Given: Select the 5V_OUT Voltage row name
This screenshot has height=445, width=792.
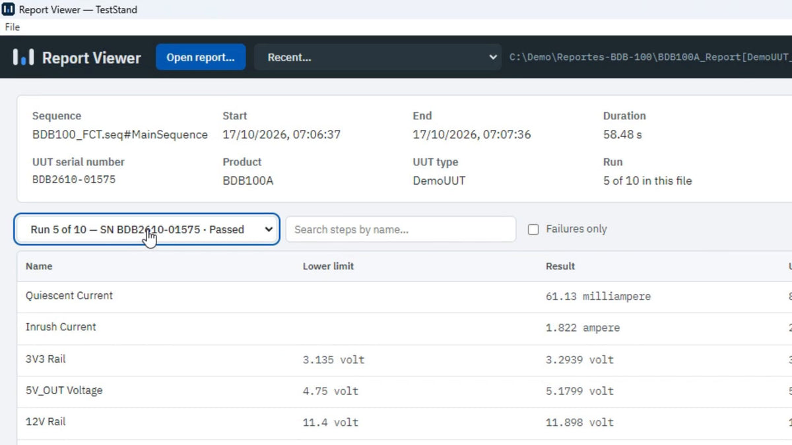Looking at the screenshot, I should pyautogui.click(x=64, y=391).
